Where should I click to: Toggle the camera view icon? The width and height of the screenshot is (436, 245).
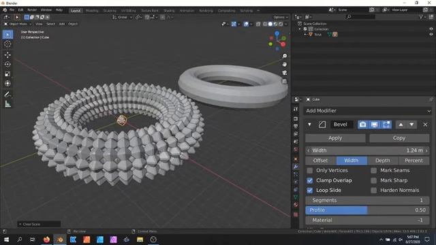tap(285, 73)
